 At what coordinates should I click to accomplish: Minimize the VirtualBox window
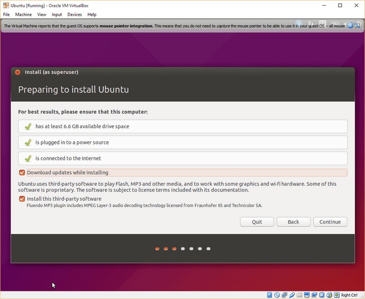point(324,5)
